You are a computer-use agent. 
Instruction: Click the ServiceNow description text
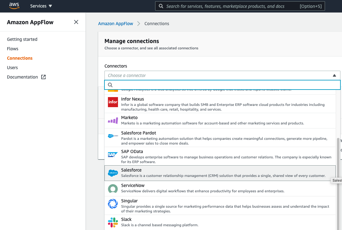[x=203, y=191]
